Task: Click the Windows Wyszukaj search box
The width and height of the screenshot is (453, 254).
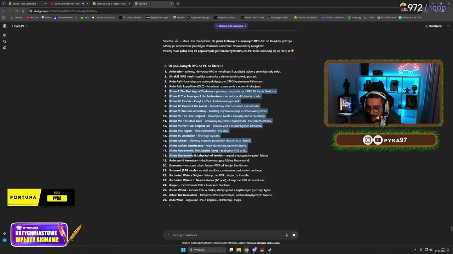Action: click(207, 250)
